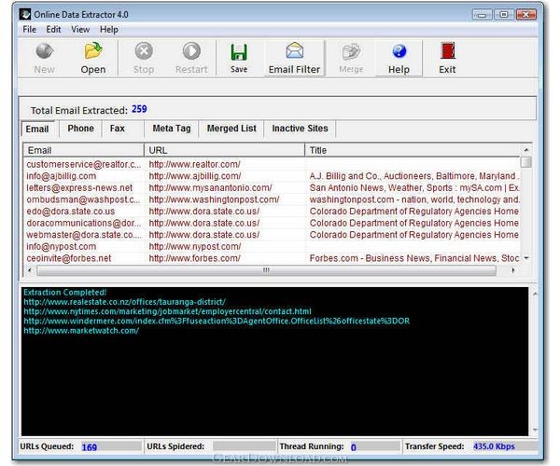Click the table's scroll right arrow

pyautogui.click(x=513, y=270)
